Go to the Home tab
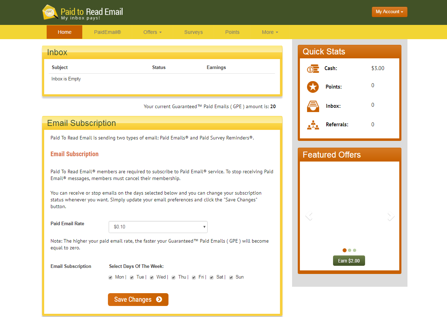Image resolution: width=447 pixels, height=317 pixels. pyautogui.click(x=64, y=32)
